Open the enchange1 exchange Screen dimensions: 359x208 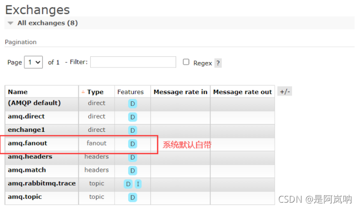coord(26,130)
